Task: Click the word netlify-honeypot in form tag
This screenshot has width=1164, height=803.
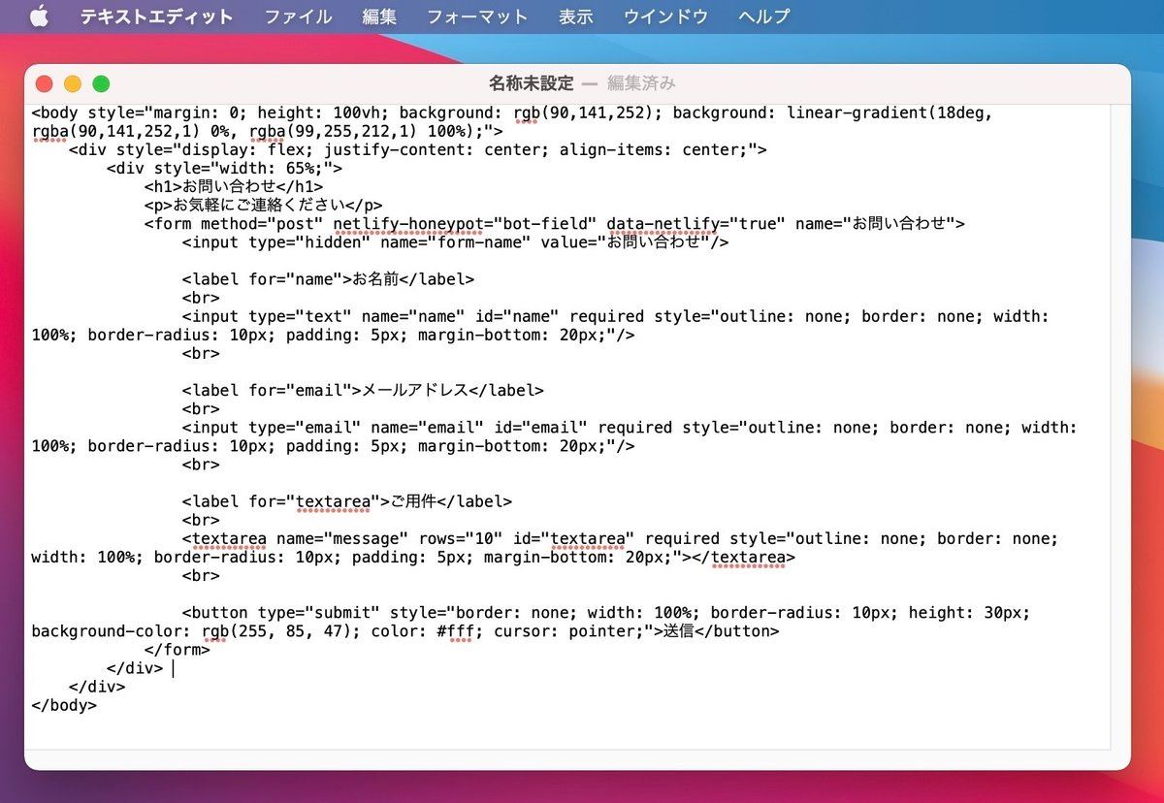Action: point(408,223)
